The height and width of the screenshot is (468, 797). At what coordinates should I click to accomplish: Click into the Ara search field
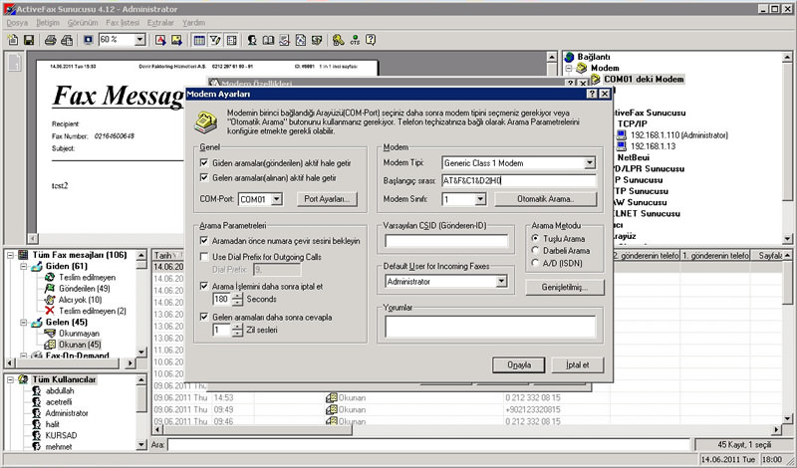[x=428, y=445]
